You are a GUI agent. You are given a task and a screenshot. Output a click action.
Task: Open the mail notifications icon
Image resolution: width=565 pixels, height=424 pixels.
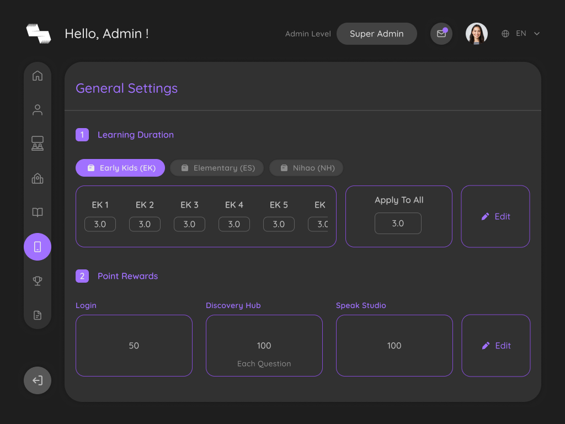441,34
